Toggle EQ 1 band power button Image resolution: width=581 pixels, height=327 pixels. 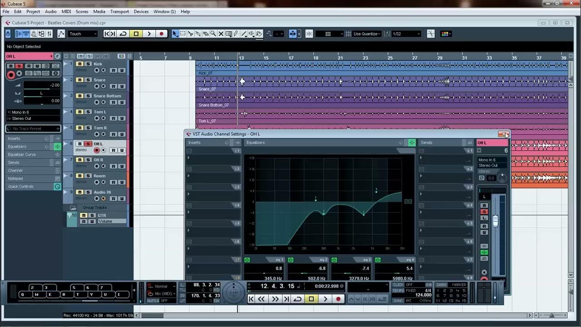[x=247, y=260]
